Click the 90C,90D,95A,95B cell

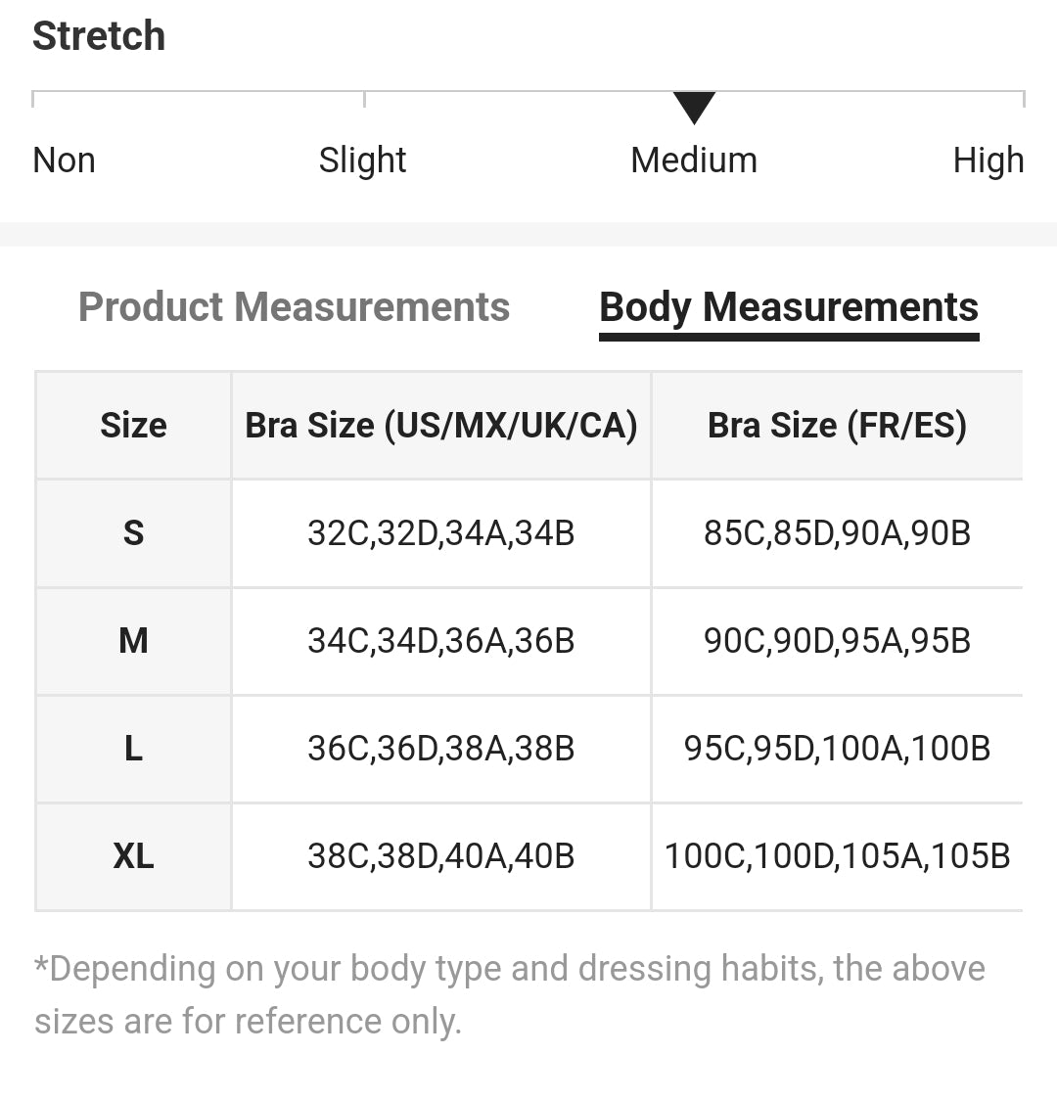837,641
